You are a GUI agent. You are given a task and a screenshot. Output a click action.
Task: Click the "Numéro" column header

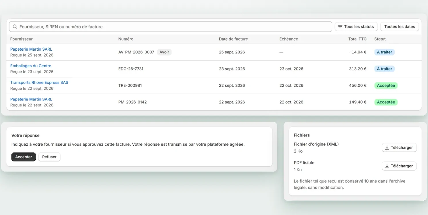pyautogui.click(x=126, y=39)
